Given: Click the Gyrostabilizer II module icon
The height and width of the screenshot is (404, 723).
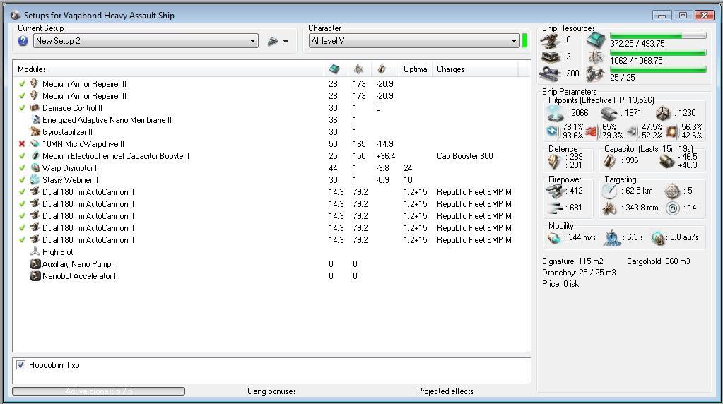Looking at the screenshot, I should [x=35, y=132].
